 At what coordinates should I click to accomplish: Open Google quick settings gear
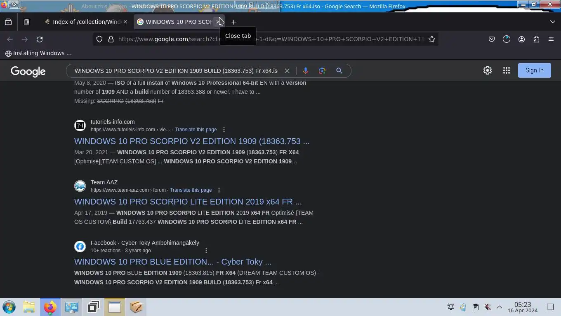pyautogui.click(x=488, y=70)
